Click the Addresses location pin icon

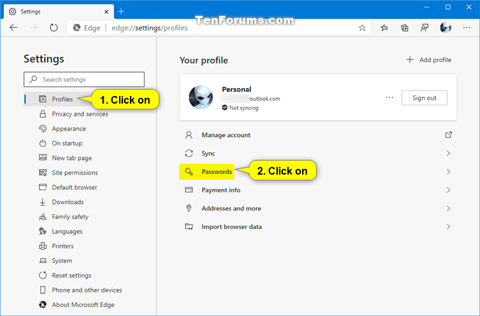pyautogui.click(x=189, y=209)
